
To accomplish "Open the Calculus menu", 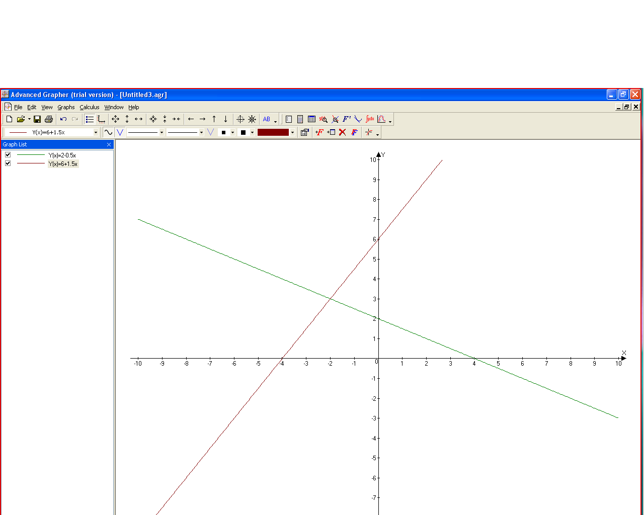I will click(x=90, y=107).
